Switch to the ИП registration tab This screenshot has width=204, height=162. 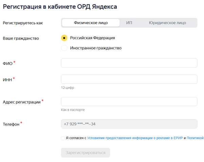[x=129, y=23]
